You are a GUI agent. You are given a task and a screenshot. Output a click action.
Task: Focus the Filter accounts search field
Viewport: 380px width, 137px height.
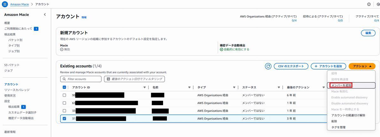(x=81, y=79)
